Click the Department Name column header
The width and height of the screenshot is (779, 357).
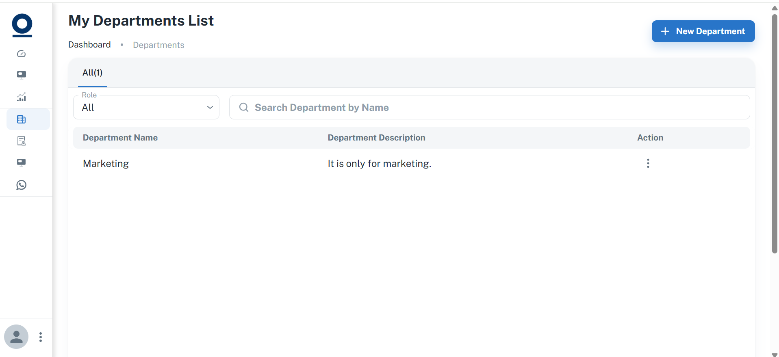pos(120,138)
